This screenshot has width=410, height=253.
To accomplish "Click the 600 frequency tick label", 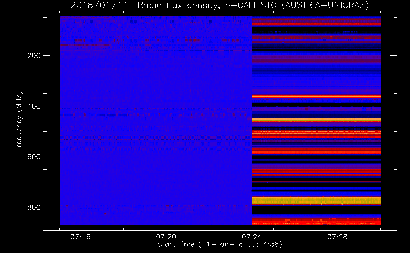I will pos(34,157).
